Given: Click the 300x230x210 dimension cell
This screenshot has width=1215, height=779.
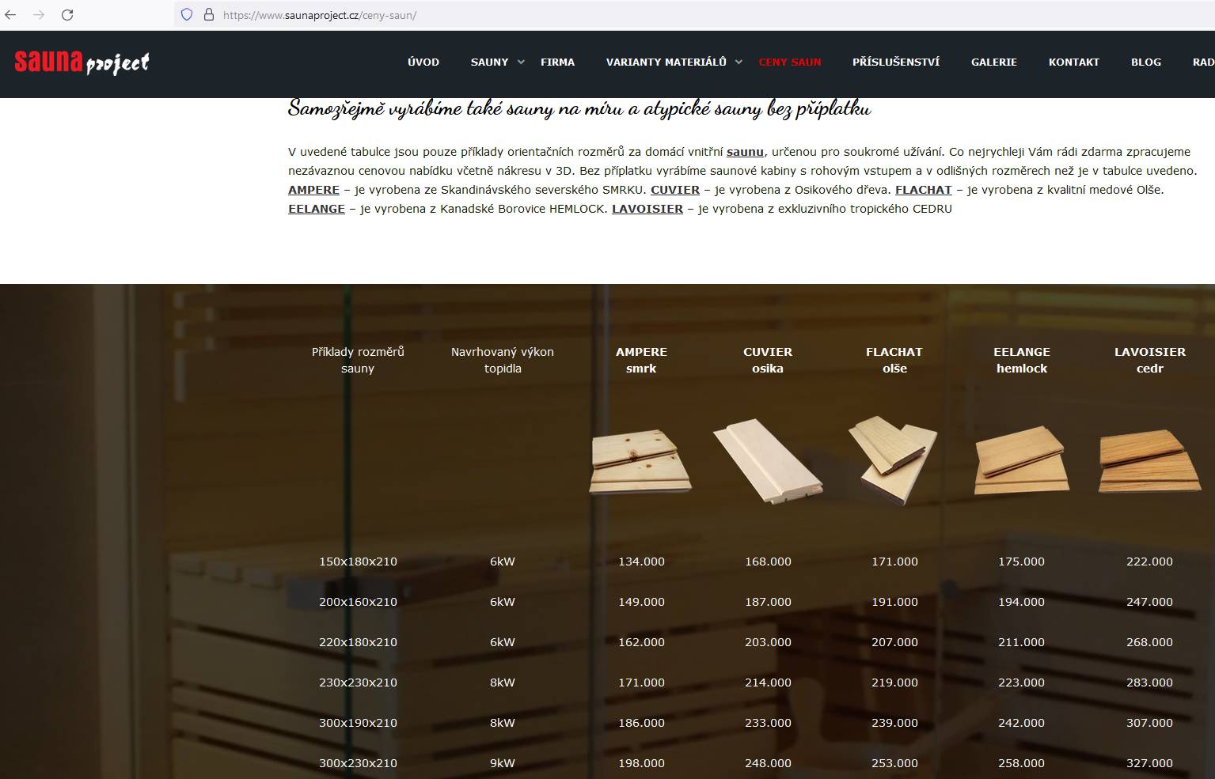Looking at the screenshot, I should click(x=358, y=763).
